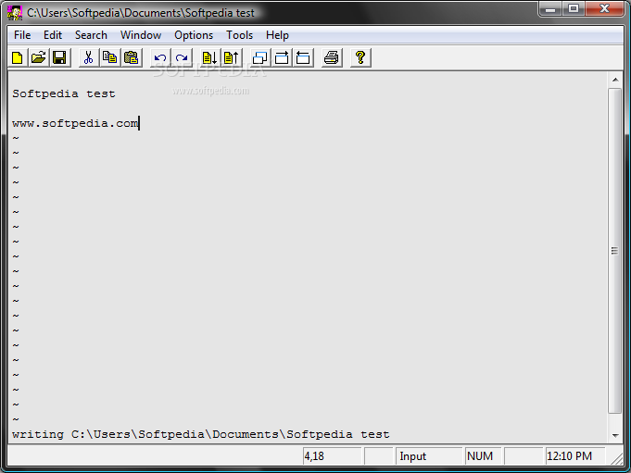Open a file with the folder icon

point(39,58)
